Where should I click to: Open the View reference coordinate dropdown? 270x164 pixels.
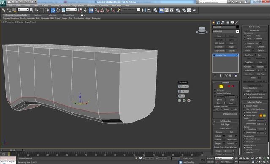coord(71,10)
